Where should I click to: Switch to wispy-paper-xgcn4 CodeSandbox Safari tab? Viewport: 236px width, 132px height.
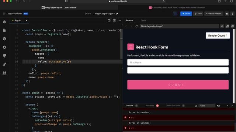(x=59, y=8)
